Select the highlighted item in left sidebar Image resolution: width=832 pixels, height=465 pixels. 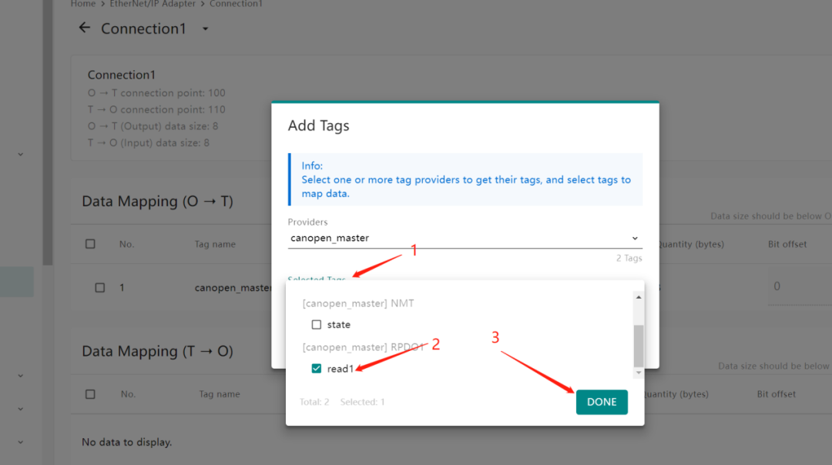pos(17,282)
